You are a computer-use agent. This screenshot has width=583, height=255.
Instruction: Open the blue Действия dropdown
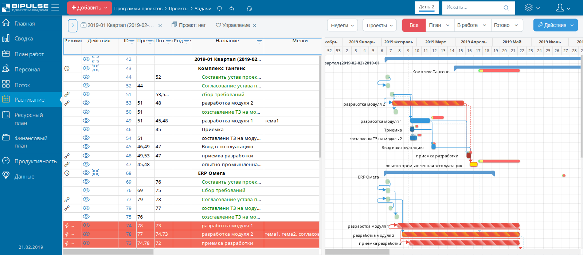(x=555, y=25)
